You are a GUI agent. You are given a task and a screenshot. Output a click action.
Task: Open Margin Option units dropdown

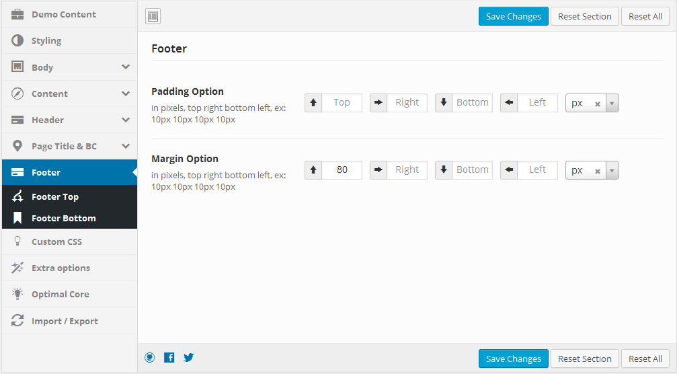(612, 171)
